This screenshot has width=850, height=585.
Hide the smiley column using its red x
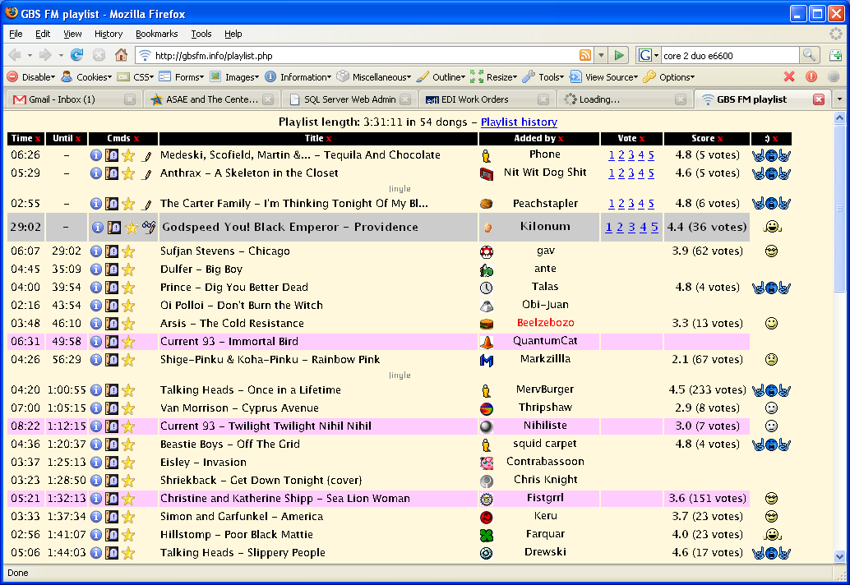pos(775,139)
